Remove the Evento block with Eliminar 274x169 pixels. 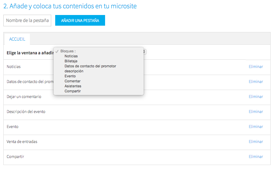(x=256, y=127)
